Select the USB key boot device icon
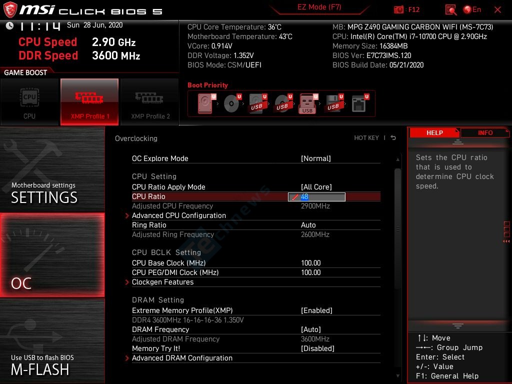Viewport: 512px width, 384px height. (x=308, y=103)
